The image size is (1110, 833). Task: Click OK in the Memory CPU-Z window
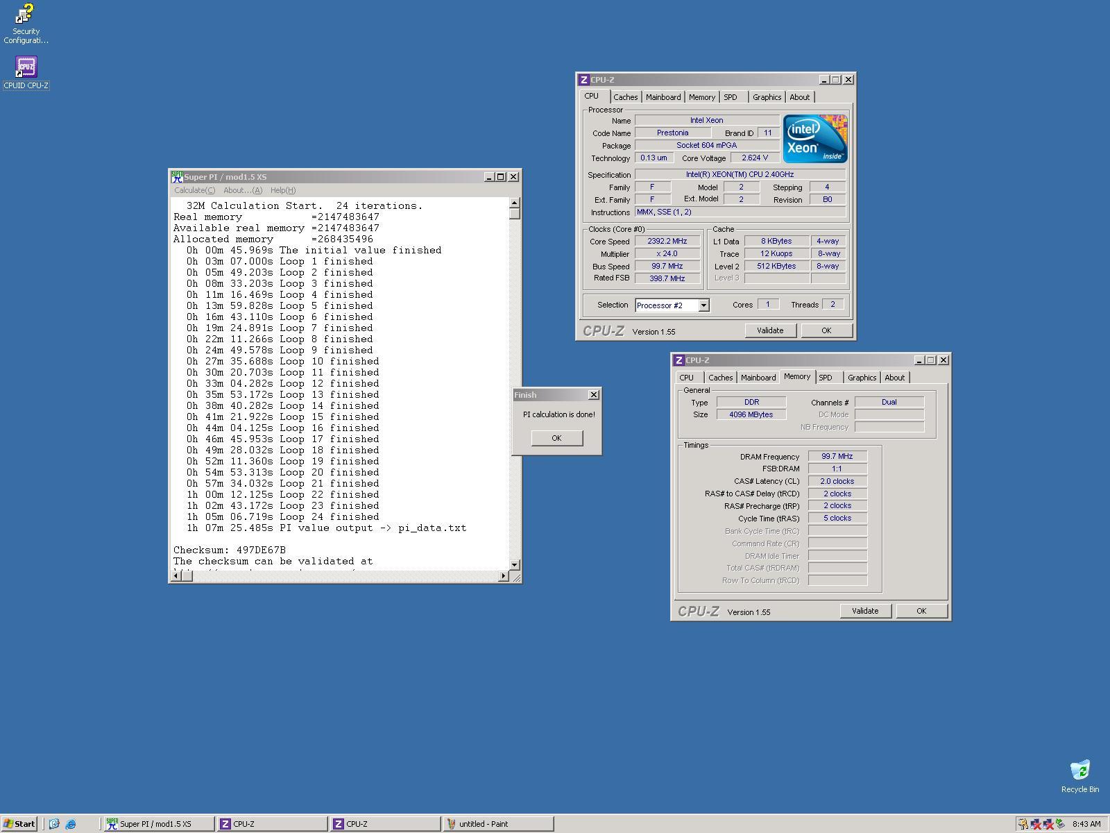921,611
